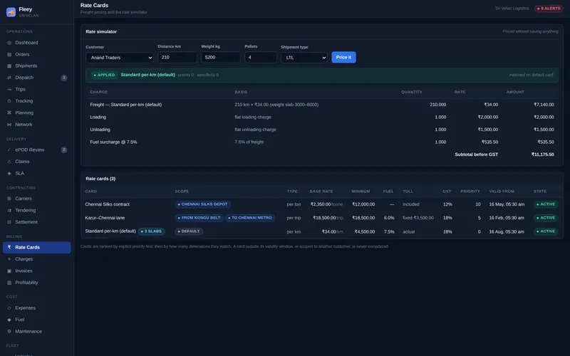Click the APPLIED status badge
The height and width of the screenshot is (356, 570).
point(104,75)
